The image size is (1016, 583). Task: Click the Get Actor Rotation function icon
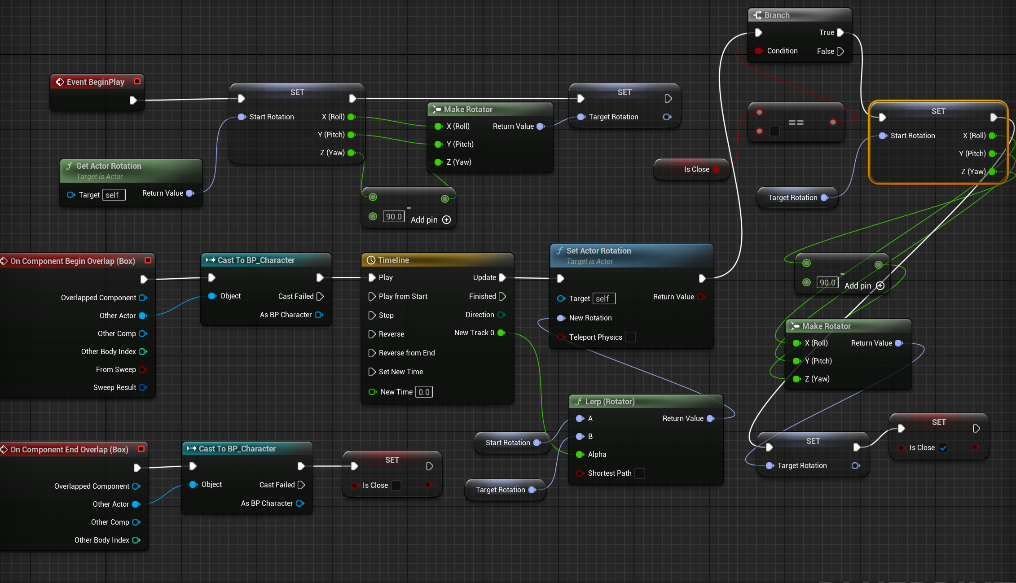coord(69,166)
